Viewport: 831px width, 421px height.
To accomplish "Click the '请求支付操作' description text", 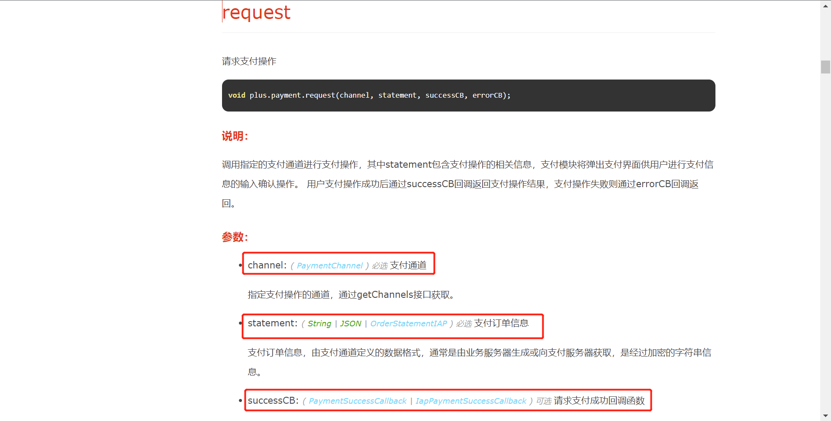I will pyautogui.click(x=249, y=61).
